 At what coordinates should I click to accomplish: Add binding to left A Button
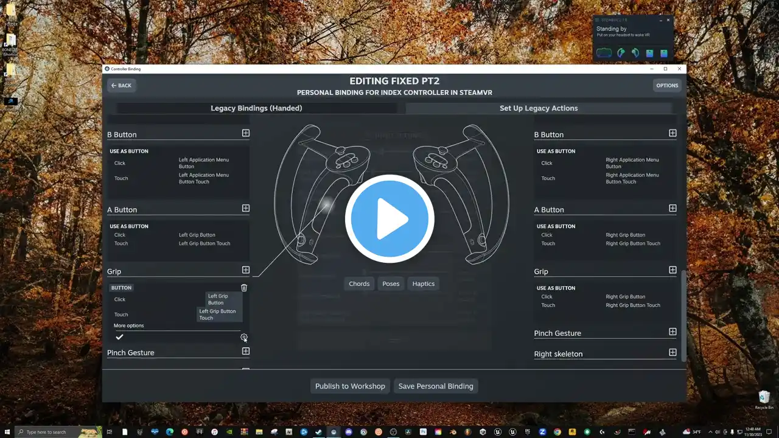(x=246, y=208)
